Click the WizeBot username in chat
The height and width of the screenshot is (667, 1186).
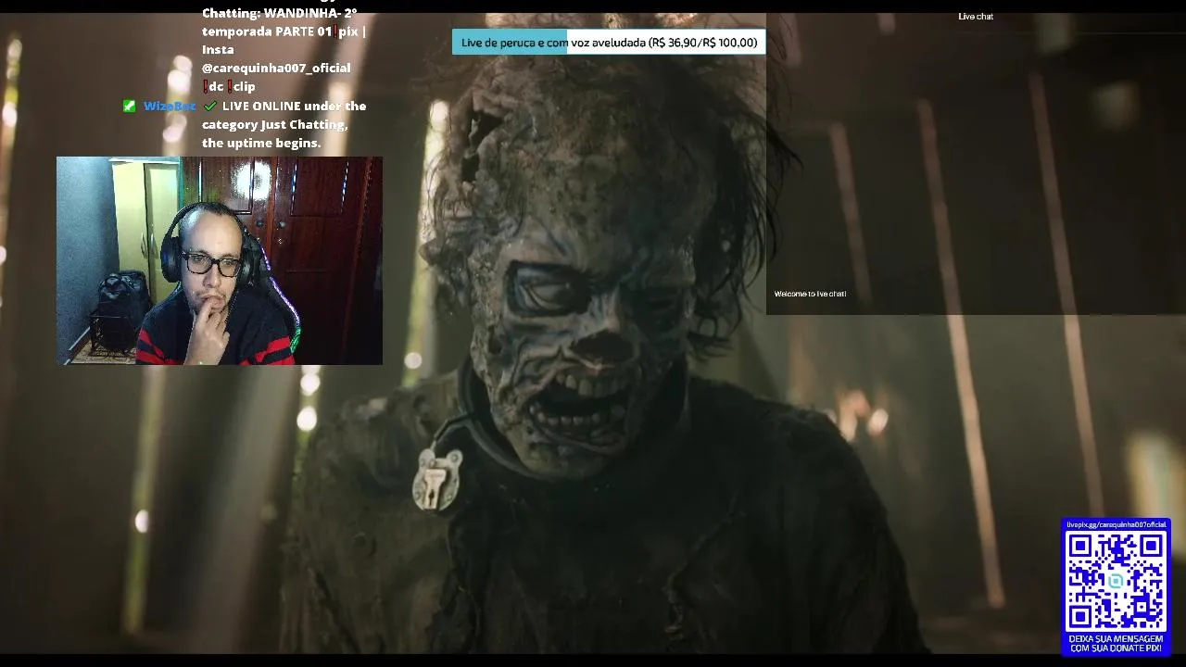point(170,107)
